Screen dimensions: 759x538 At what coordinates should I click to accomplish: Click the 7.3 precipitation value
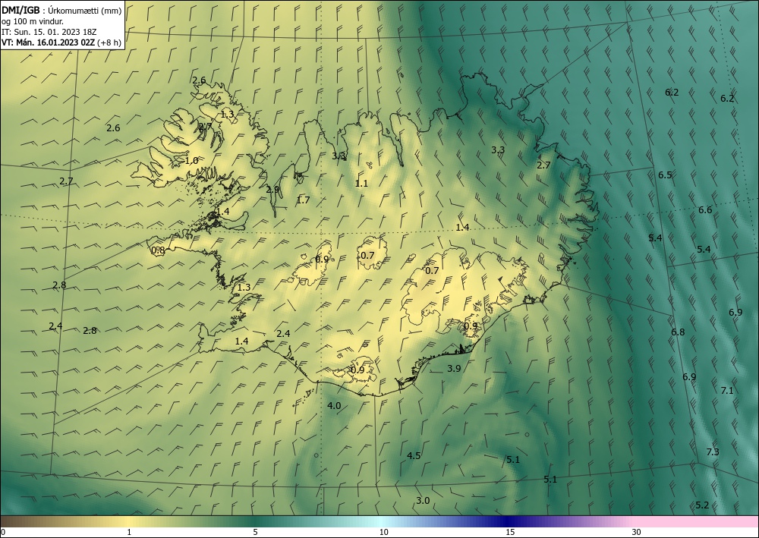click(713, 452)
